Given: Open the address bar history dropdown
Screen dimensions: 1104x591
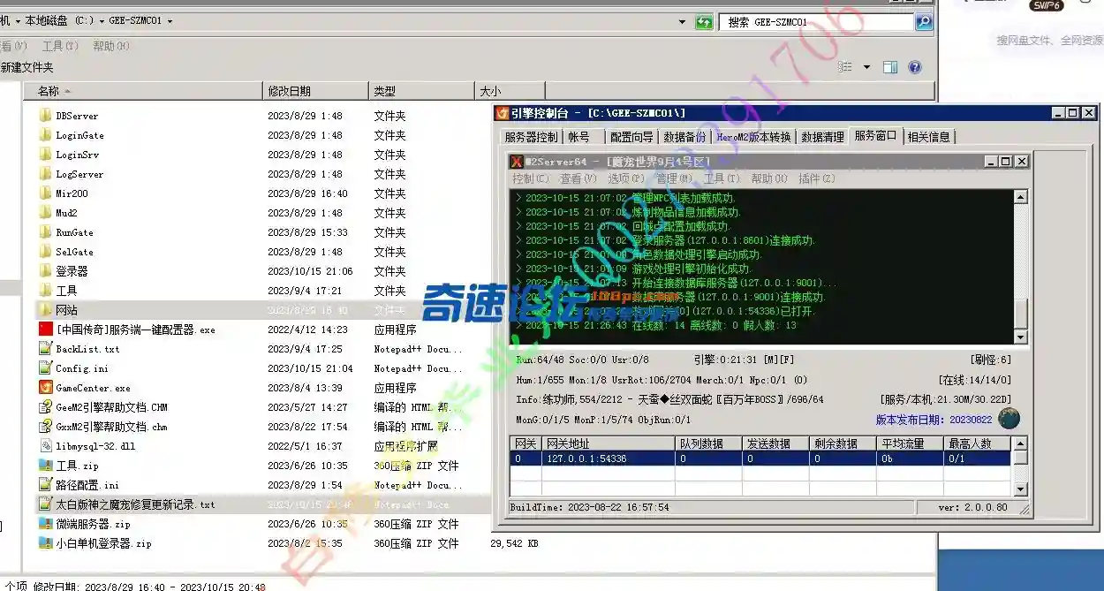Looking at the screenshot, I should (x=682, y=22).
